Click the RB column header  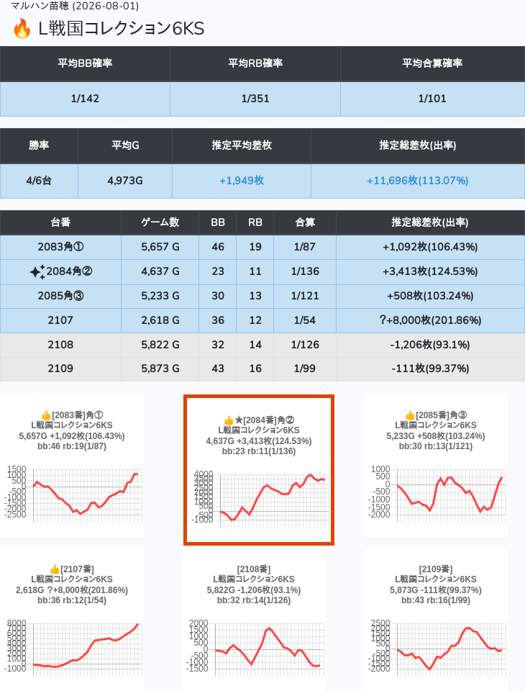pyautogui.click(x=255, y=222)
